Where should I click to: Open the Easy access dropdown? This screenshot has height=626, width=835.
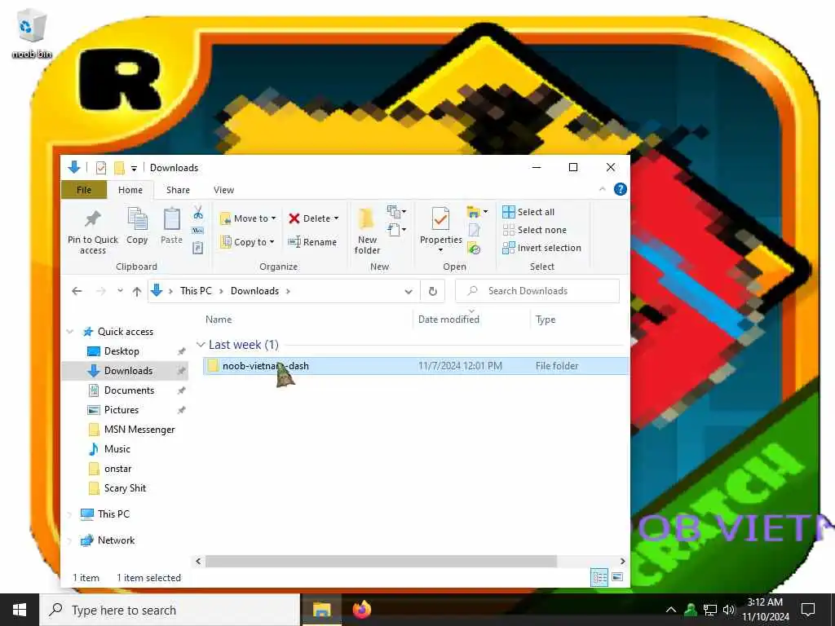pyautogui.click(x=397, y=230)
